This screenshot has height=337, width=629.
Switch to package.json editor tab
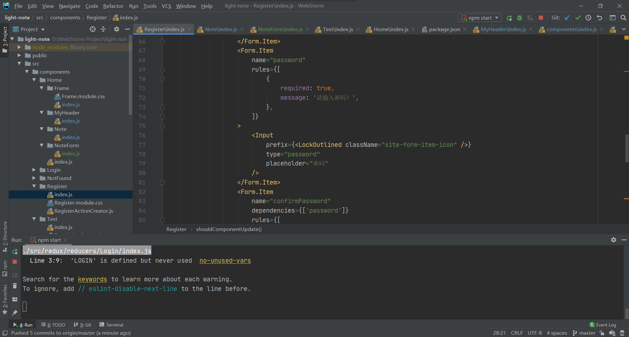[x=444, y=29]
